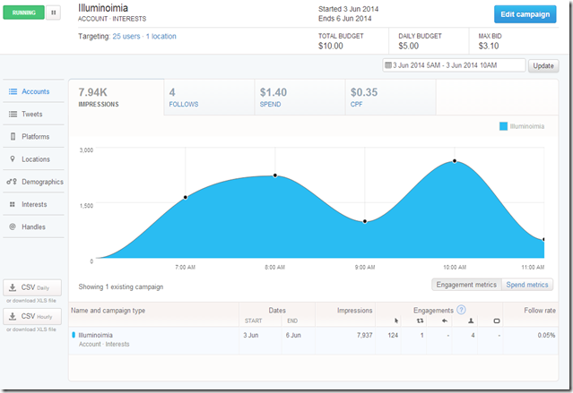Click the Edit campaign button
The image size is (573, 393).
pos(524,14)
